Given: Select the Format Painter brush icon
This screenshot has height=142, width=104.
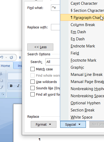Looking at the screenshot, I should [2, 87].
